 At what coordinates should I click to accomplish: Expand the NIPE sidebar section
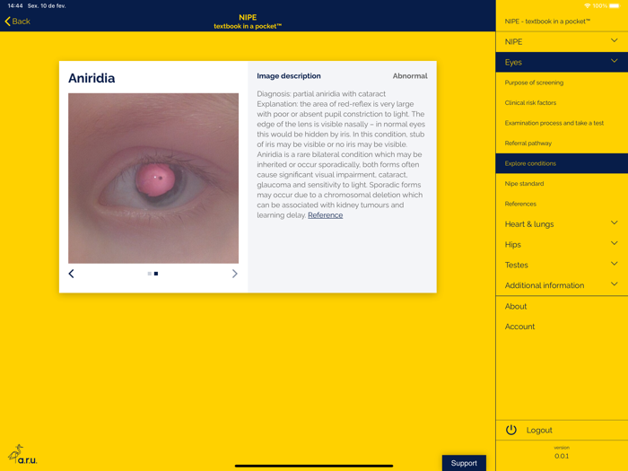(x=562, y=41)
